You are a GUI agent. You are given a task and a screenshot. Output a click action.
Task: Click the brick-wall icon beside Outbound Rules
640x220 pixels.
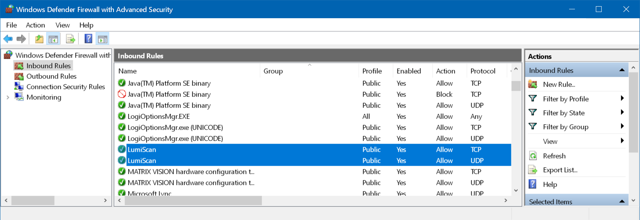click(x=19, y=76)
